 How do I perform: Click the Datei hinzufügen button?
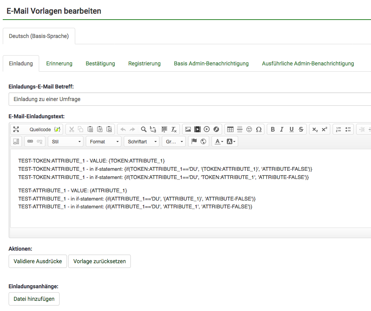pyautogui.click(x=34, y=299)
